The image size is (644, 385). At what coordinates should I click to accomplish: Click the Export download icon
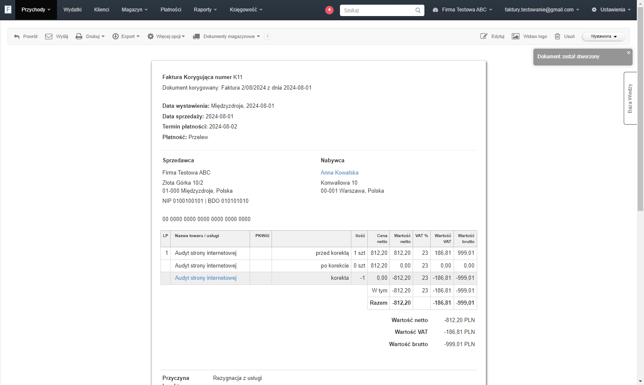(x=115, y=37)
